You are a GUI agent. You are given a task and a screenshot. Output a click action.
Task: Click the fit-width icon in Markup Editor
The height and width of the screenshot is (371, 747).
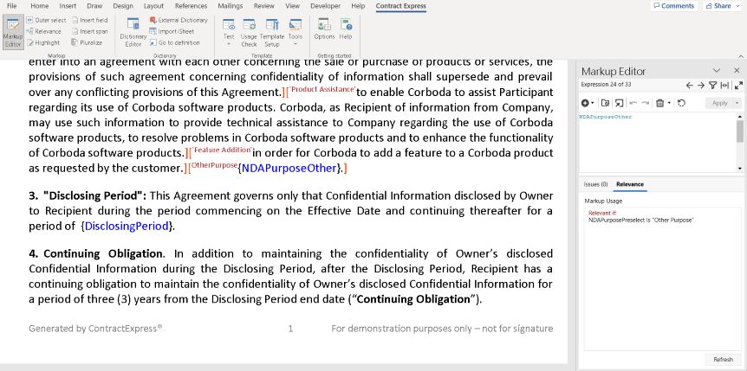724,86
